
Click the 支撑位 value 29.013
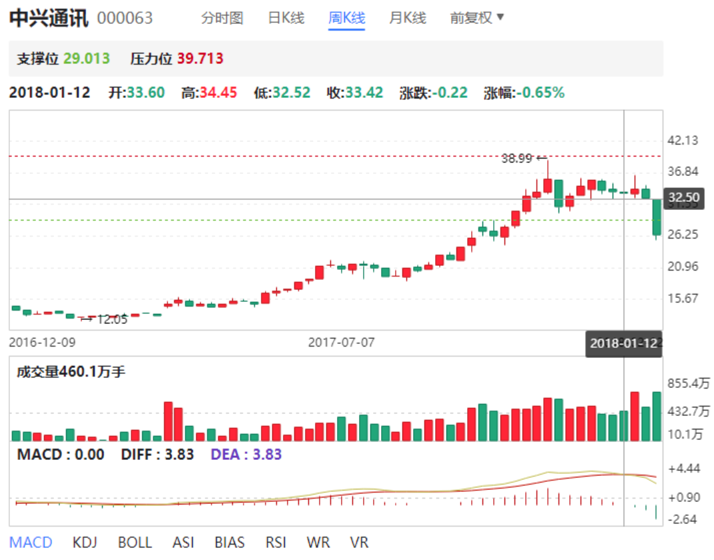[87, 59]
